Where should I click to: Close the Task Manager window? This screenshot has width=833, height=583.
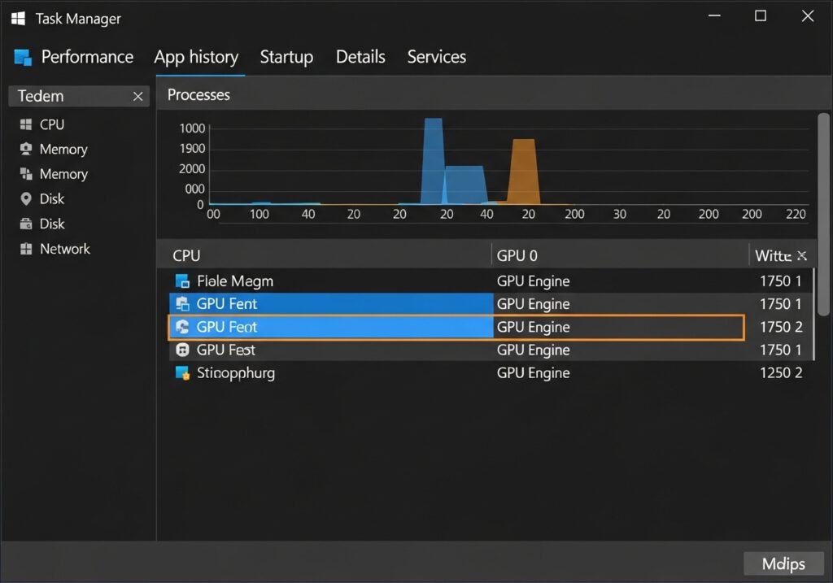point(808,16)
